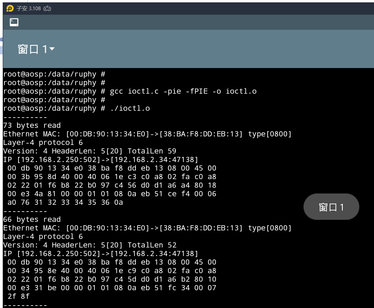Click the 'TotalLen 52' version line
Viewport: 374px width, 308px height.
point(90,245)
